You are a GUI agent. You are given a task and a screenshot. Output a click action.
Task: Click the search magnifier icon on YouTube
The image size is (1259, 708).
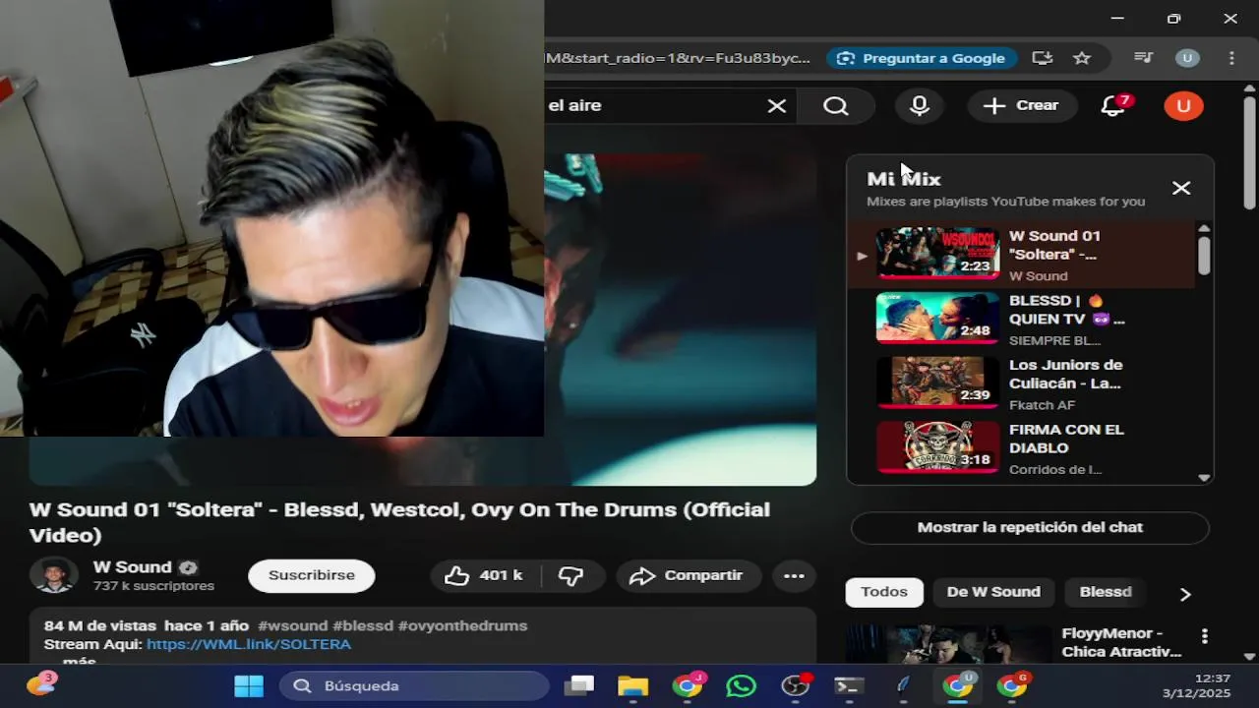pos(836,106)
